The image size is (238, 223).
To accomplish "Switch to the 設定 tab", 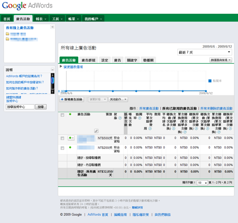I will 105,60.
